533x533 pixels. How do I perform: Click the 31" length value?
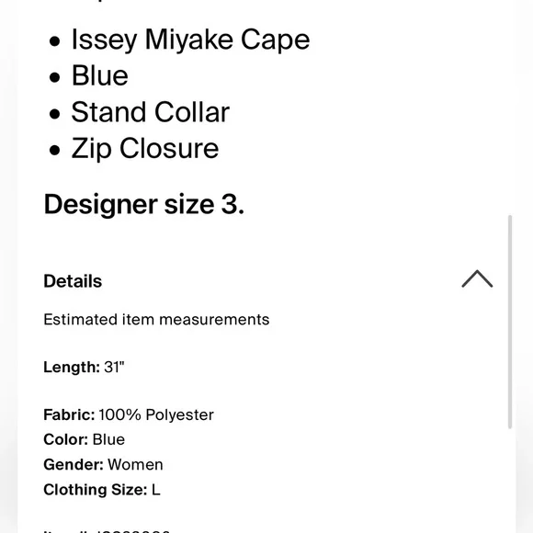pyautogui.click(x=114, y=367)
